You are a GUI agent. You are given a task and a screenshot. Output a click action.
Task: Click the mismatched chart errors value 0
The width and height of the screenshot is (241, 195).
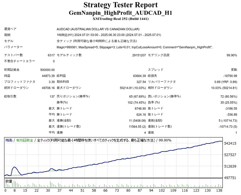click(x=54, y=61)
